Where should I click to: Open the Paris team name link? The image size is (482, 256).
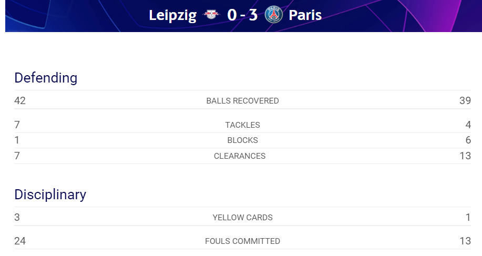coord(305,15)
